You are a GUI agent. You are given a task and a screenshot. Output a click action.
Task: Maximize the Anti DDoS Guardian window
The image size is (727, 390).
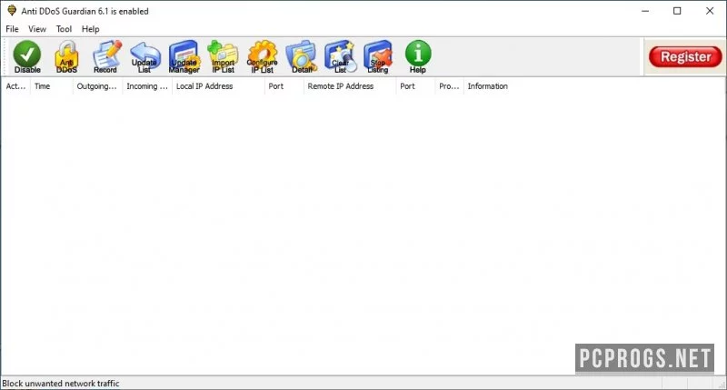pyautogui.click(x=677, y=11)
